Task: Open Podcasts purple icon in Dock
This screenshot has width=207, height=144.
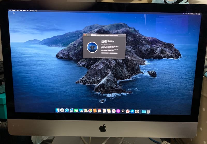Action: click(118, 111)
